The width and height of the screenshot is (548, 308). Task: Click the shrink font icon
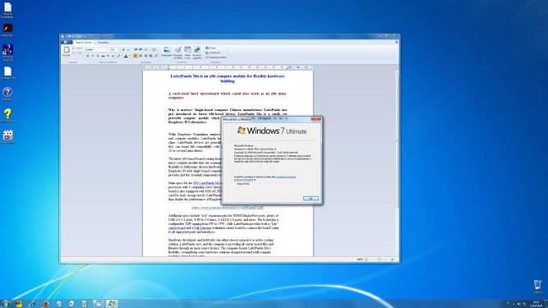128,49
